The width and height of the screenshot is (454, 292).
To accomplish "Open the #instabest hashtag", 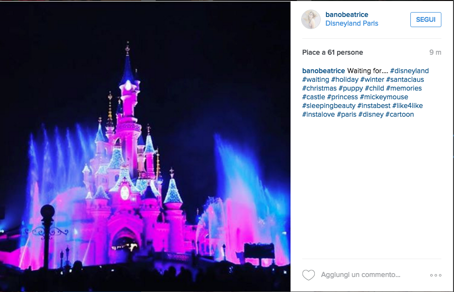I will pyautogui.click(x=373, y=106).
